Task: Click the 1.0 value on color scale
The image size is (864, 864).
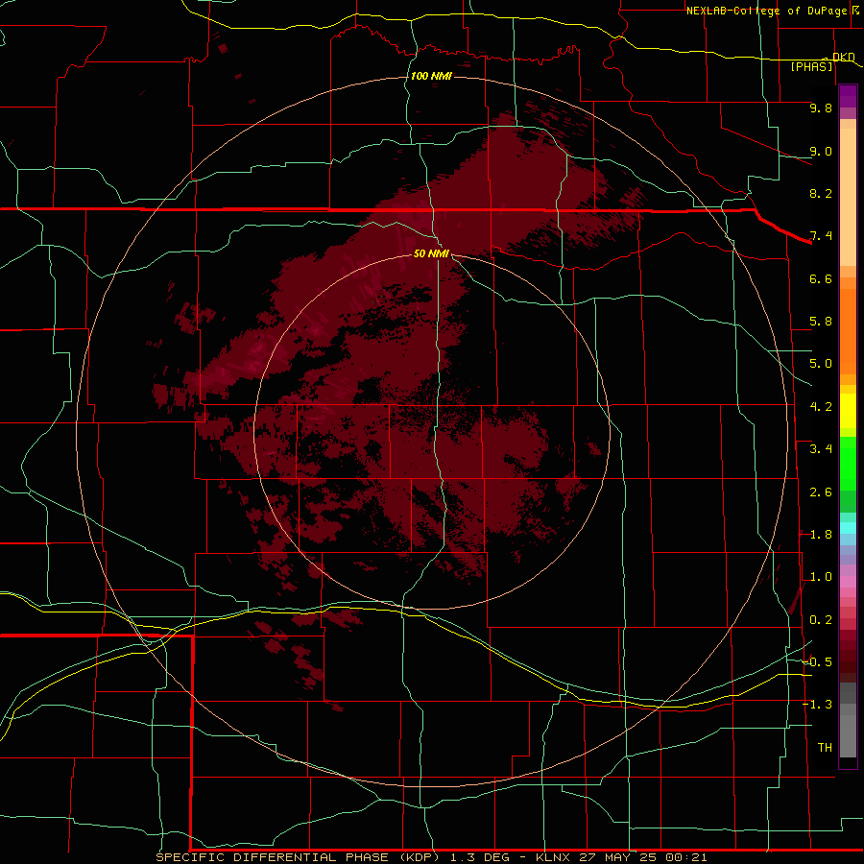Action: pyautogui.click(x=821, y=577)
